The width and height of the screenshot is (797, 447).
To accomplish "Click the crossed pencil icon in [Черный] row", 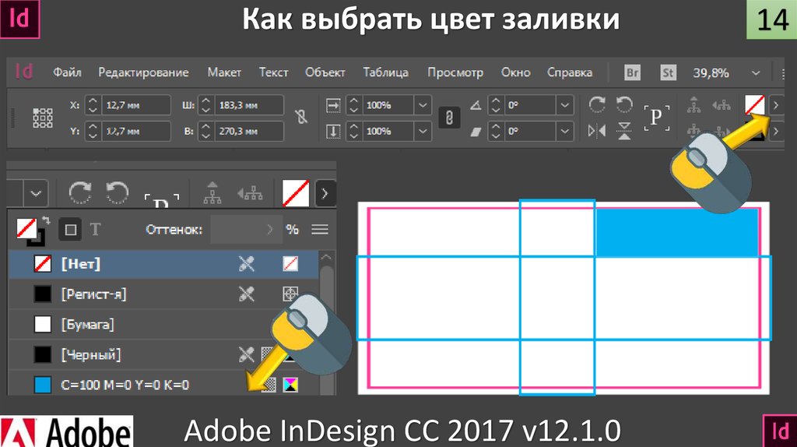I will [247, 354].
